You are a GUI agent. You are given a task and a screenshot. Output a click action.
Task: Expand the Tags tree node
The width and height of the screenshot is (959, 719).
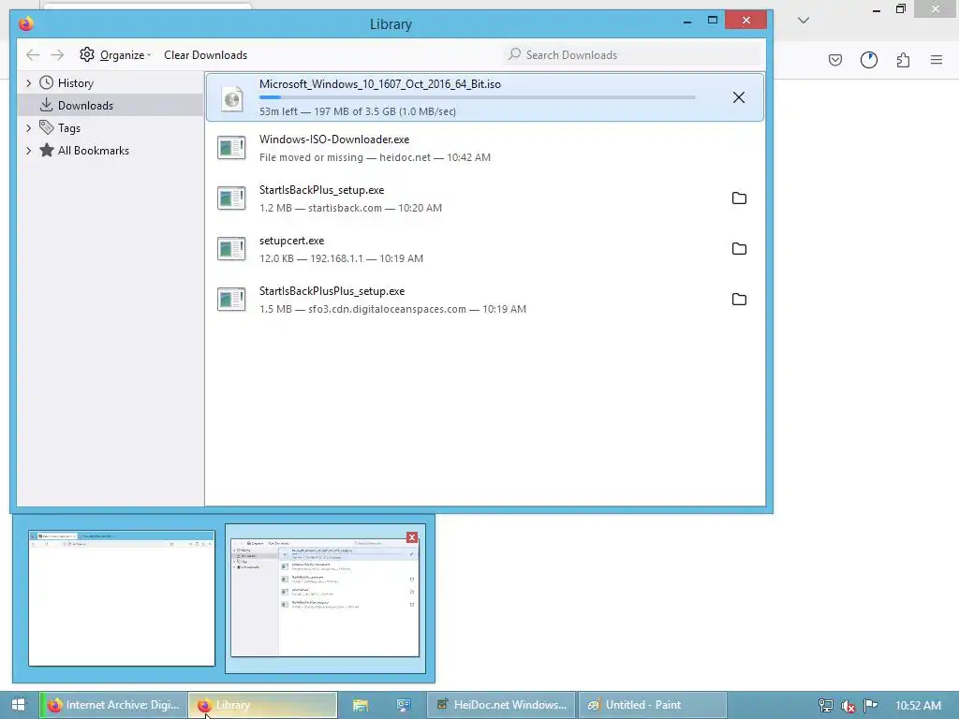pyautogui.click(x=28, y=127)
